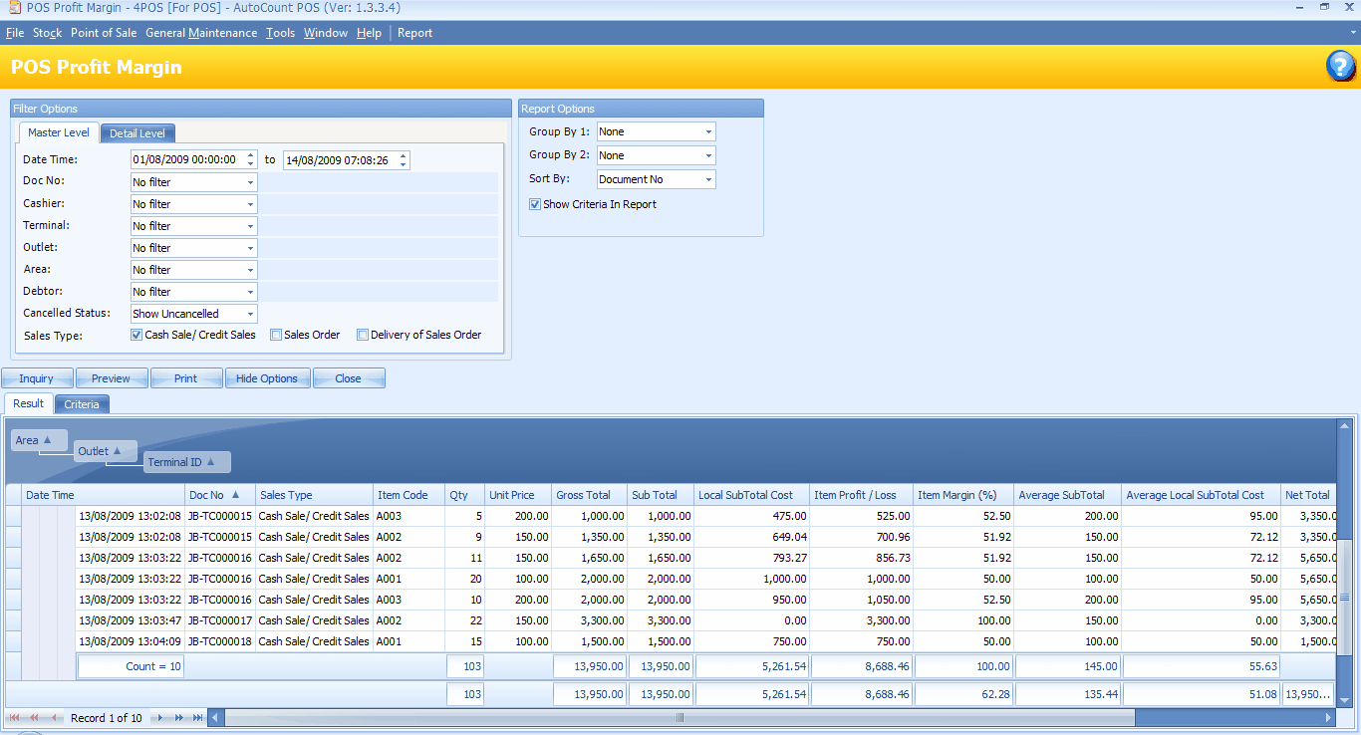
Task: Open the Help menu
Action: [x=369, y=33]
